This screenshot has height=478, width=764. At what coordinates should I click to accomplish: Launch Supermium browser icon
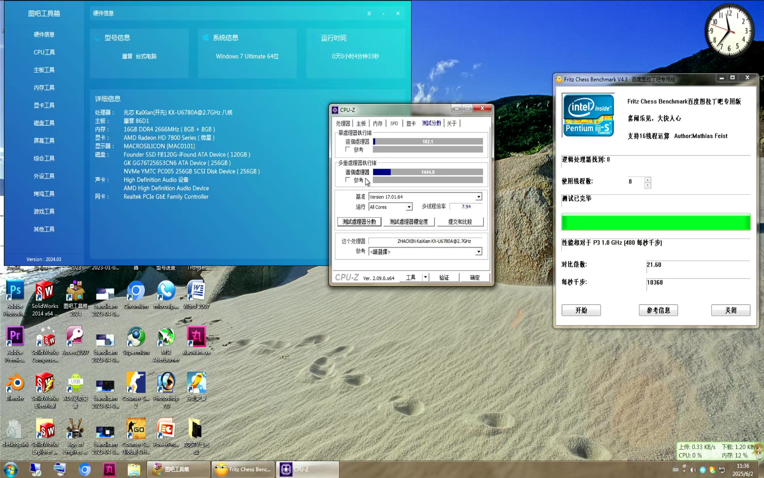136,341
